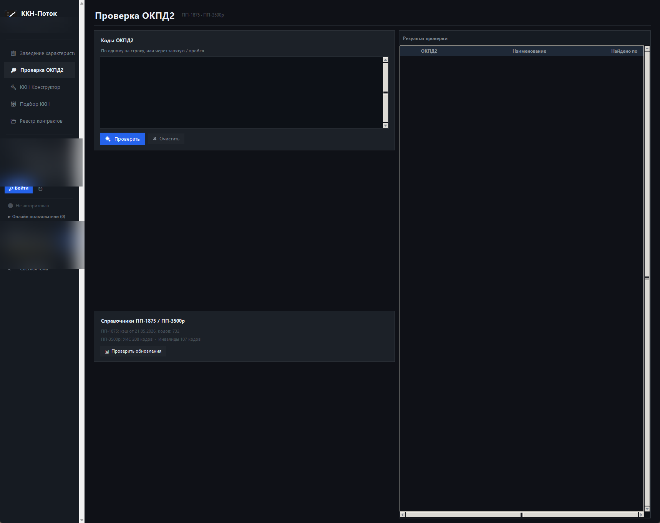Image resolution: width=660 pixels, height=523 pixels.
Task: Click the right arrow of the results horizontal scrollbar
Action: tap(641, 515)
